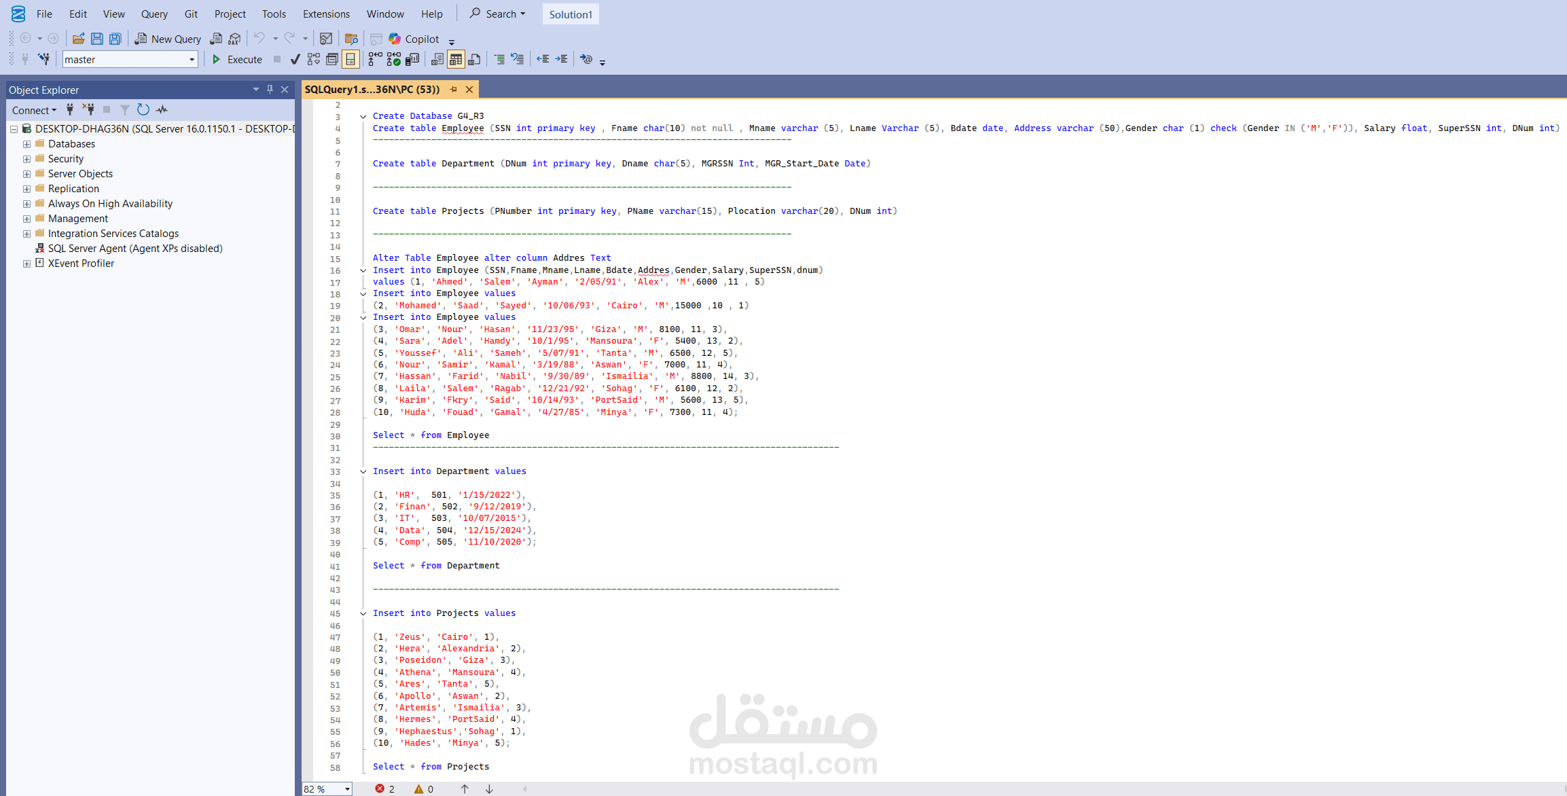Screen dimensions: 1567x796
Task: Go to next issue down arrow
Action: 489,789
